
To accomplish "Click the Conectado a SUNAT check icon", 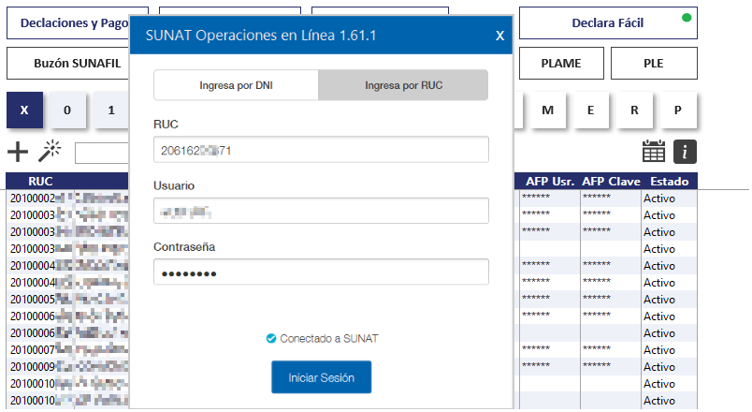I will 271,339.
